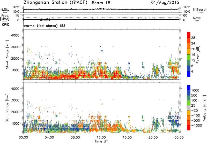The width and height of the screenshot is (207, 143).
Task: Click the '08:00' time tick label
Action: click(75, 138)
